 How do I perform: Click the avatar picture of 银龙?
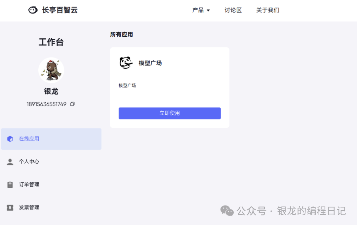51,70
